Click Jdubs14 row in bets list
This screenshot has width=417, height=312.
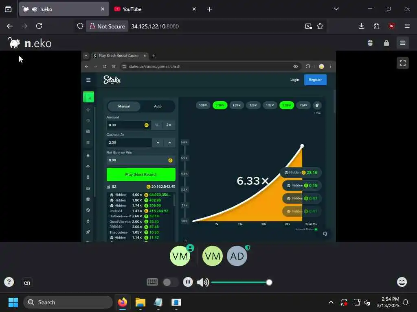click(140, 211)
